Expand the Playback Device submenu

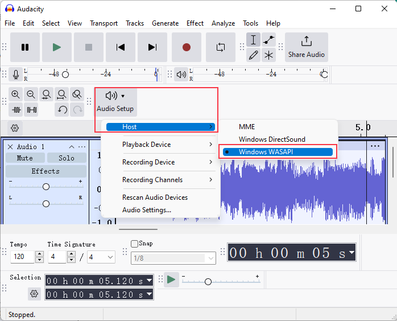click(160, 145)
